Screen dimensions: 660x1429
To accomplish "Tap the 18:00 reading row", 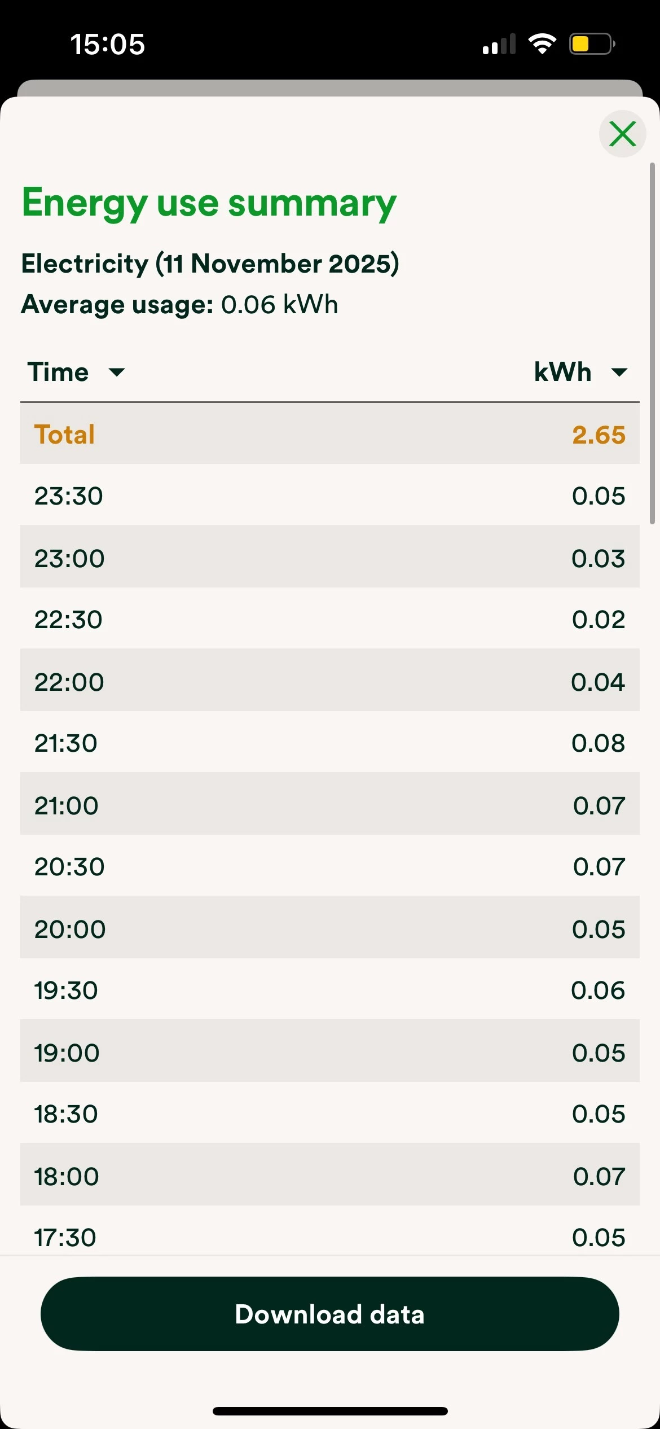I will (x=330, y=1176).
